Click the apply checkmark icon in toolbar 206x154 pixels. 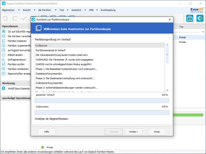click(24, 18)
